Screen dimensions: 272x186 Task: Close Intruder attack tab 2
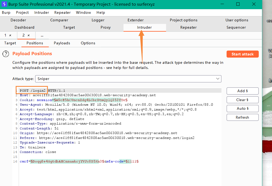(29, 35)
